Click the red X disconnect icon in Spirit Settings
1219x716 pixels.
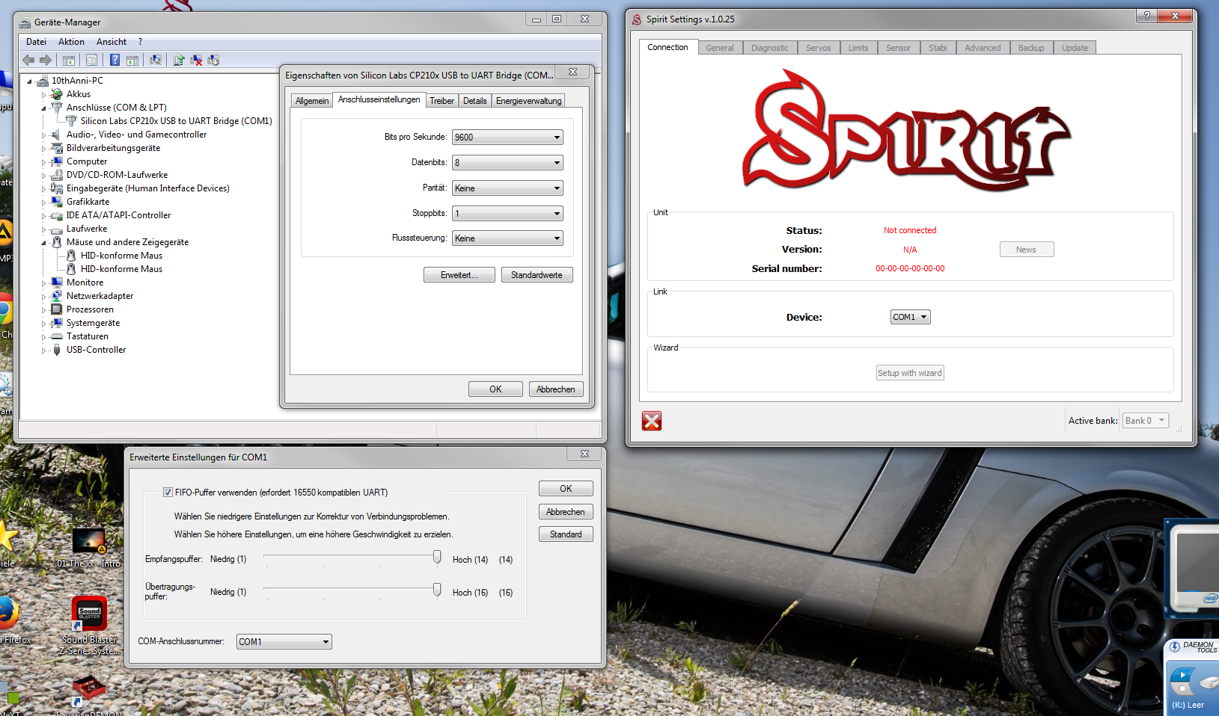(x=652, y=421)
